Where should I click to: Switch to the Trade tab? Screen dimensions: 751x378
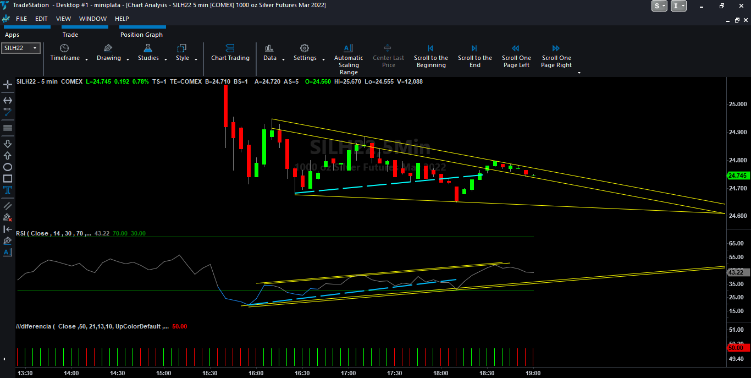[70, 35]
